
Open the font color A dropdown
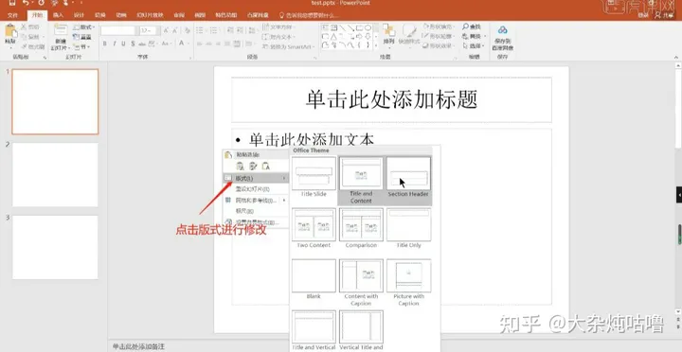pos(183,44)
